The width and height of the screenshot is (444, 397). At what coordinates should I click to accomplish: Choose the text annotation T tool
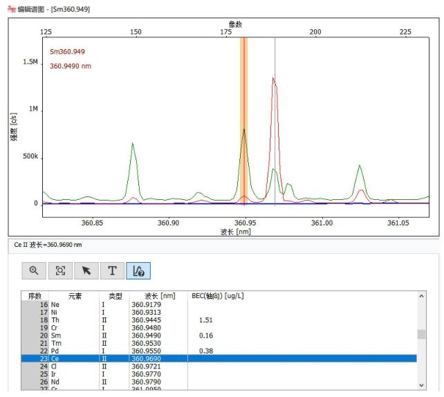point(112,270)
